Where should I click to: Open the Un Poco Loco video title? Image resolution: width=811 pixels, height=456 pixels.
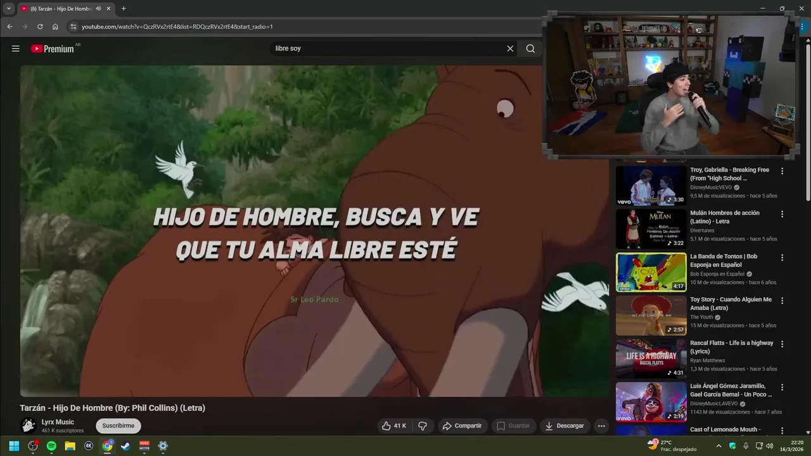pyautogui.click(x=731, y=390)
